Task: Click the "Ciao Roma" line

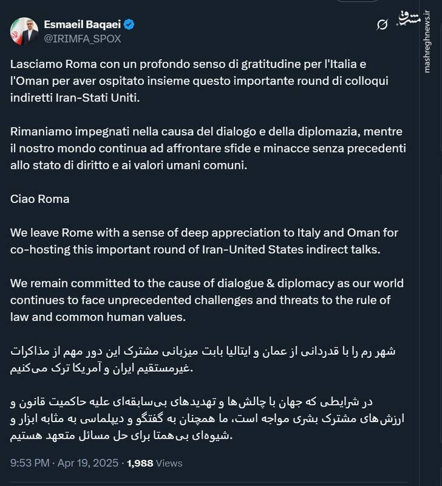Action: click(39, 199)
